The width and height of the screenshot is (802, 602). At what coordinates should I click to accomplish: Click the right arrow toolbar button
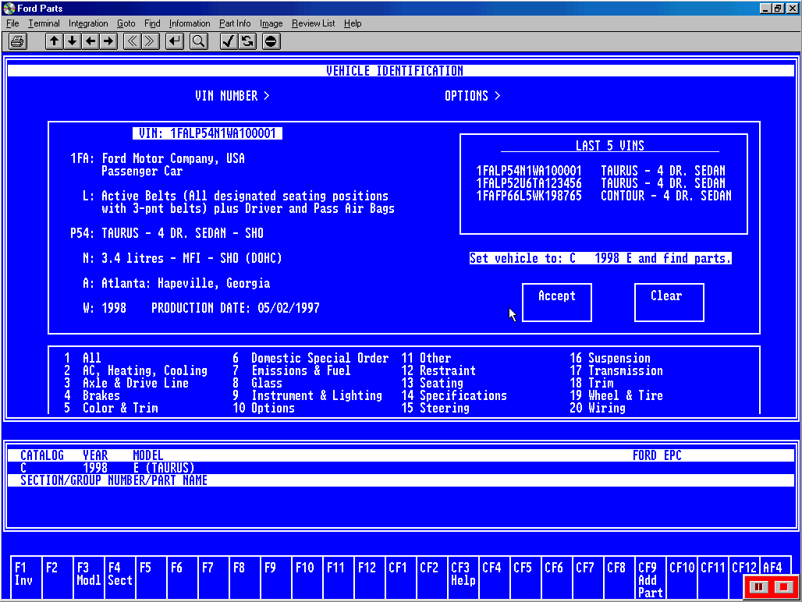pos(108,41)
